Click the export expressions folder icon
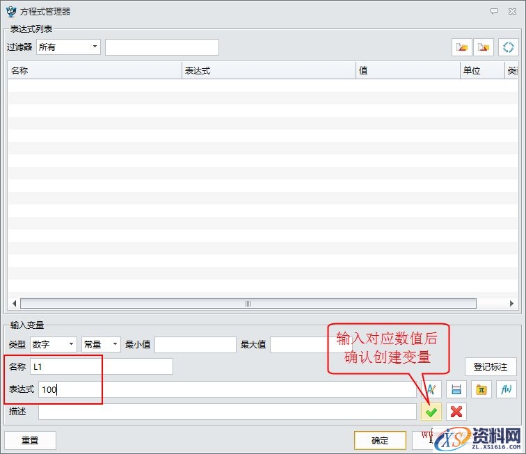The height and width of the screenshot is (454, 526). click(484, 47)
